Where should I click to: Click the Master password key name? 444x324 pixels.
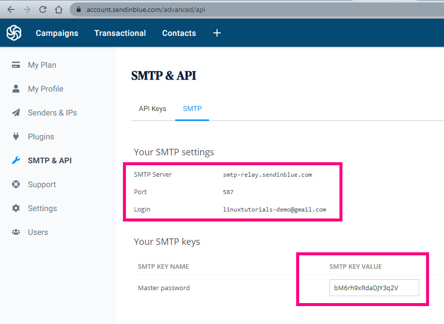[164, 288]
